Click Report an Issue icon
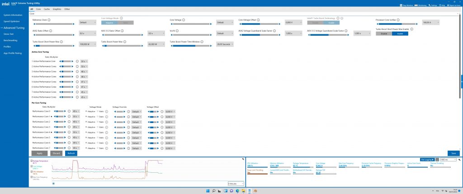Viewport: 463px width, 194px height. click(x=448, y=5)
